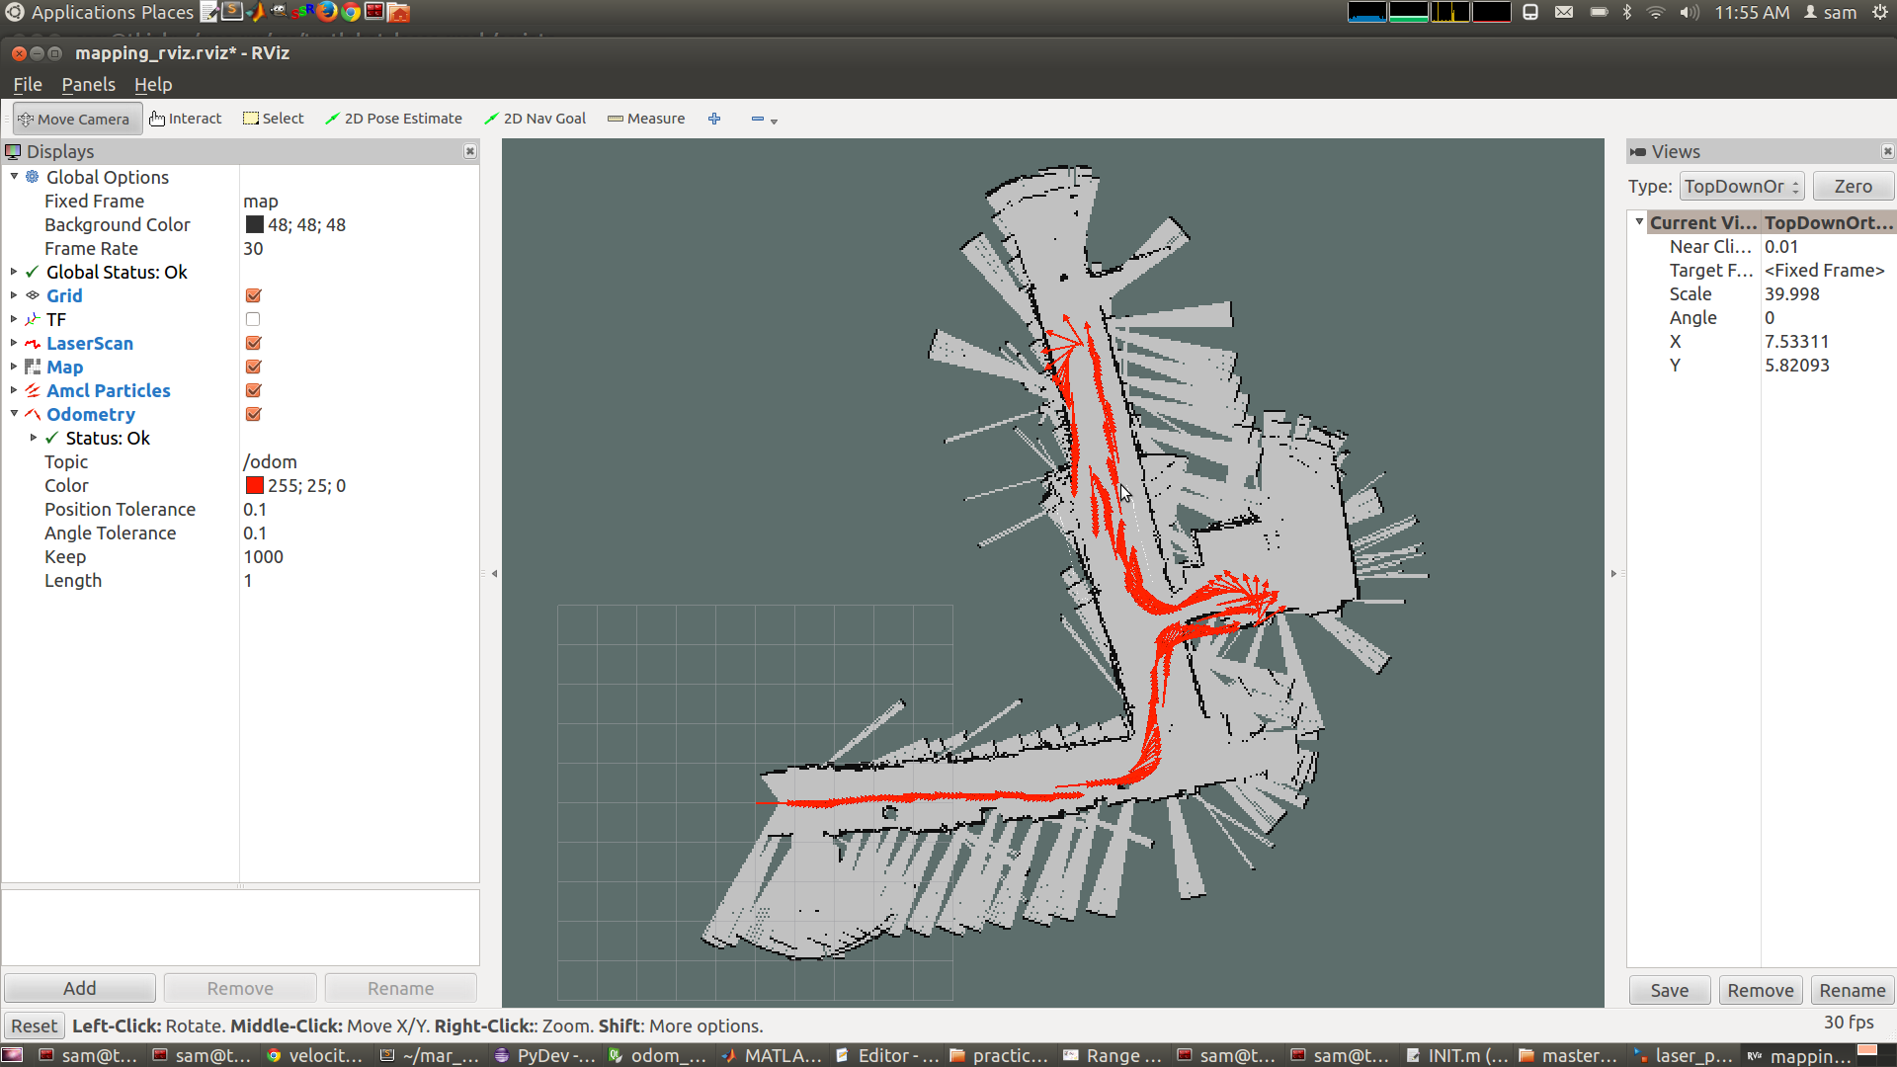Select the Move Camera tool

(76, 119)
